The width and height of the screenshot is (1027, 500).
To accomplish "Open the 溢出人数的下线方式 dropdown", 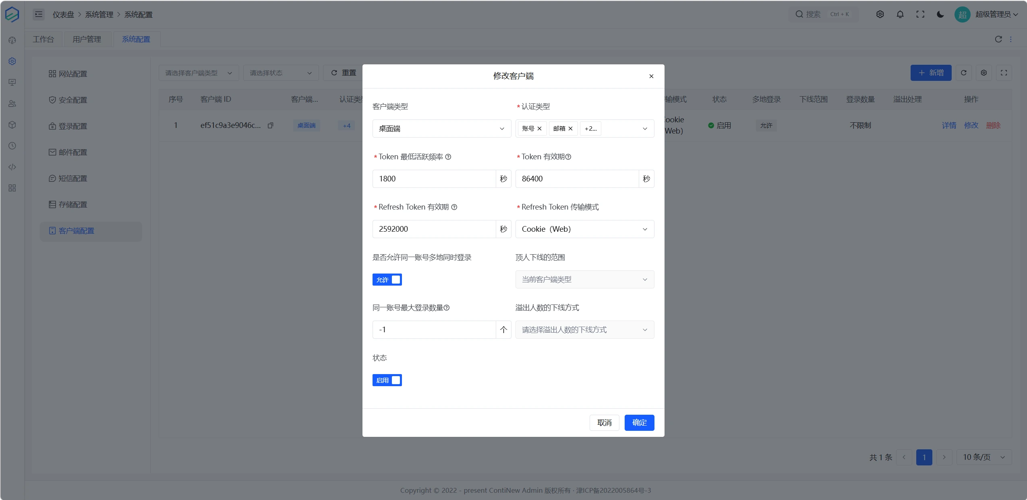I will coord(585,330).
